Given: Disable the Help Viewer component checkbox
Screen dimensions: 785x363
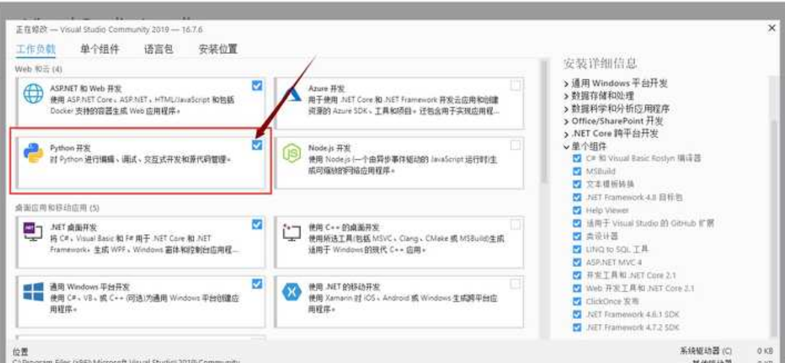Looking at the screenshot, I should [577, 210].
